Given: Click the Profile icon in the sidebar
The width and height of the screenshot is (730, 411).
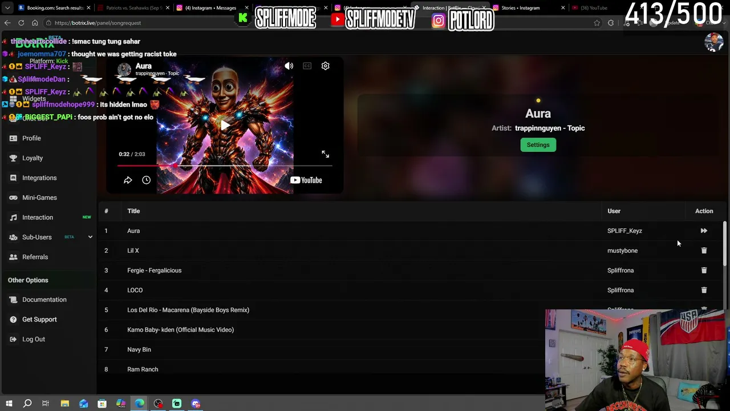Looking at the screenshot, I should coord(13,138).
